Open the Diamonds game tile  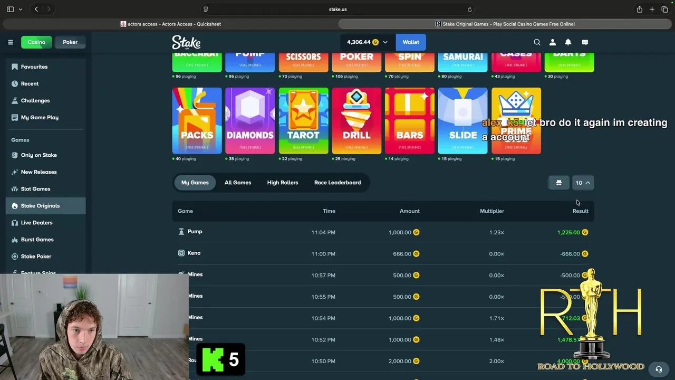point(250,121)
